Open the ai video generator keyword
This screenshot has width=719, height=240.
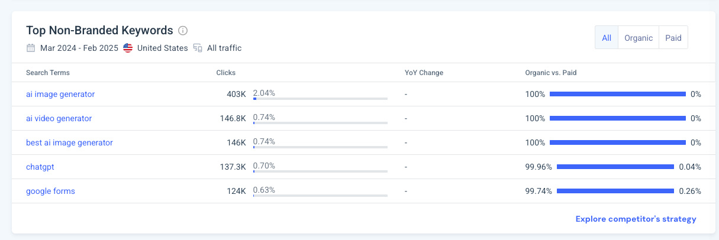pos(59,118)
